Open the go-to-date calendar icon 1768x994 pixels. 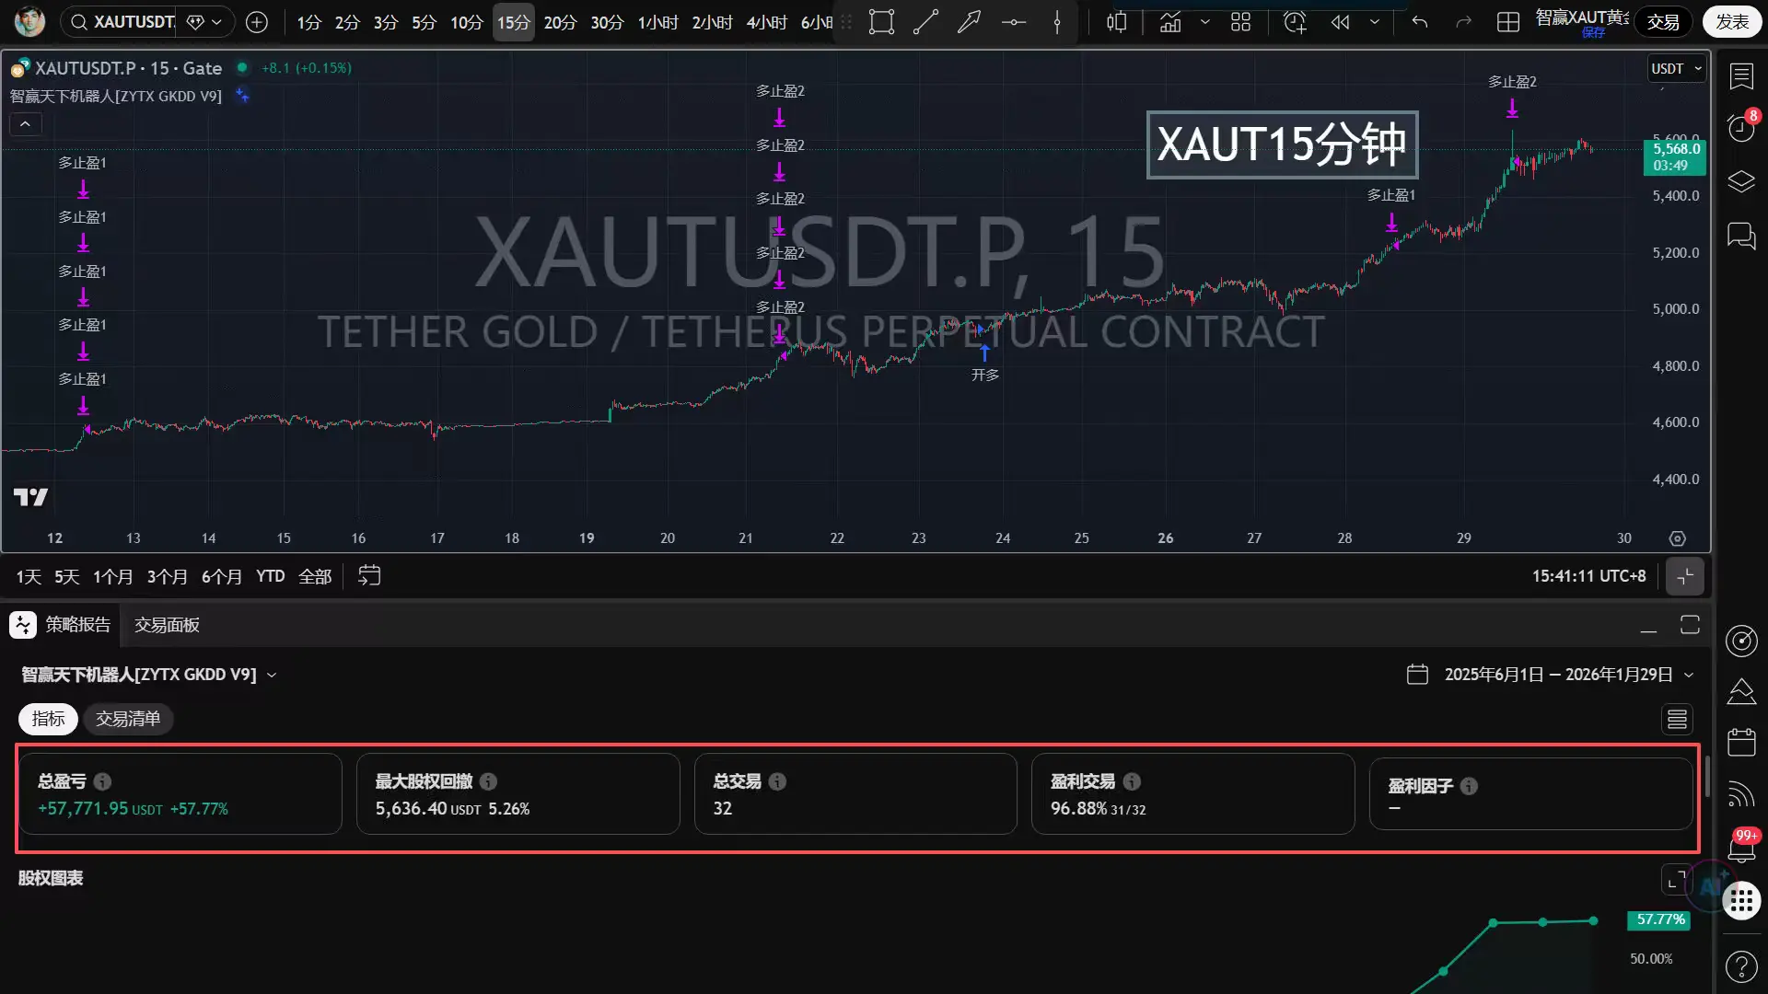369,576
